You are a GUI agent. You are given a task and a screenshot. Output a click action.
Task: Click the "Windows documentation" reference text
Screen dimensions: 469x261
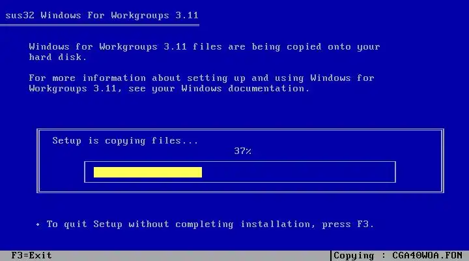pos(245,88)
